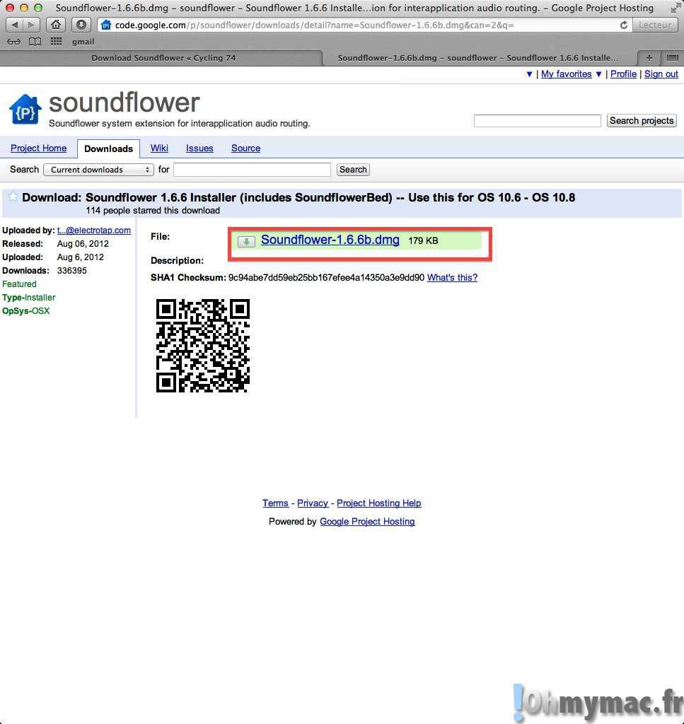684x724 pixels.
Task: Open the Reading List glasses icon
Action: 13,42
